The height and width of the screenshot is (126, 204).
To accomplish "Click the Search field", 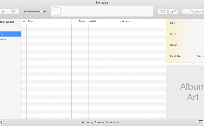I will [x=193, y=11].
